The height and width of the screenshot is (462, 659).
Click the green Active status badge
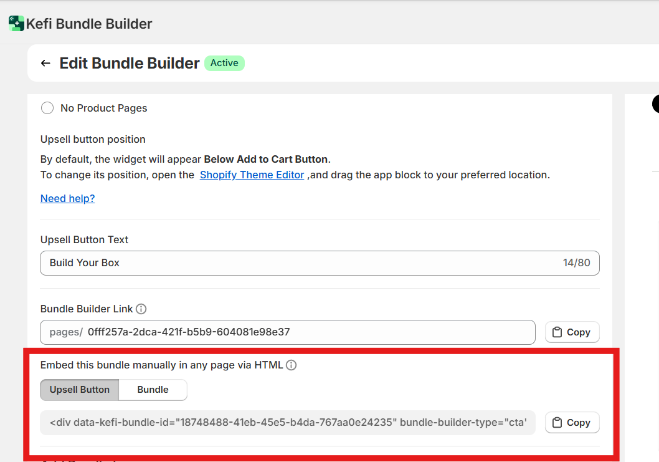pos(224,63)
